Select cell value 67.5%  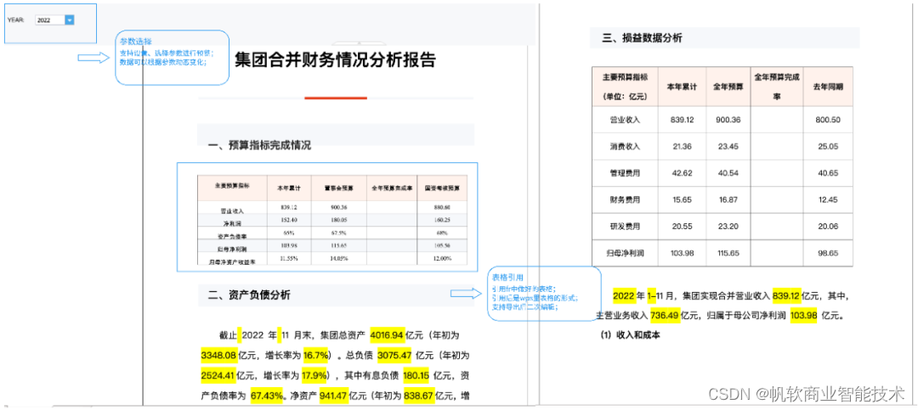339,234
